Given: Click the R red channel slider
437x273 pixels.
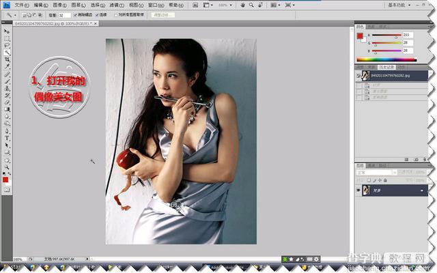Looking at the screenshot, I should 386,35.
